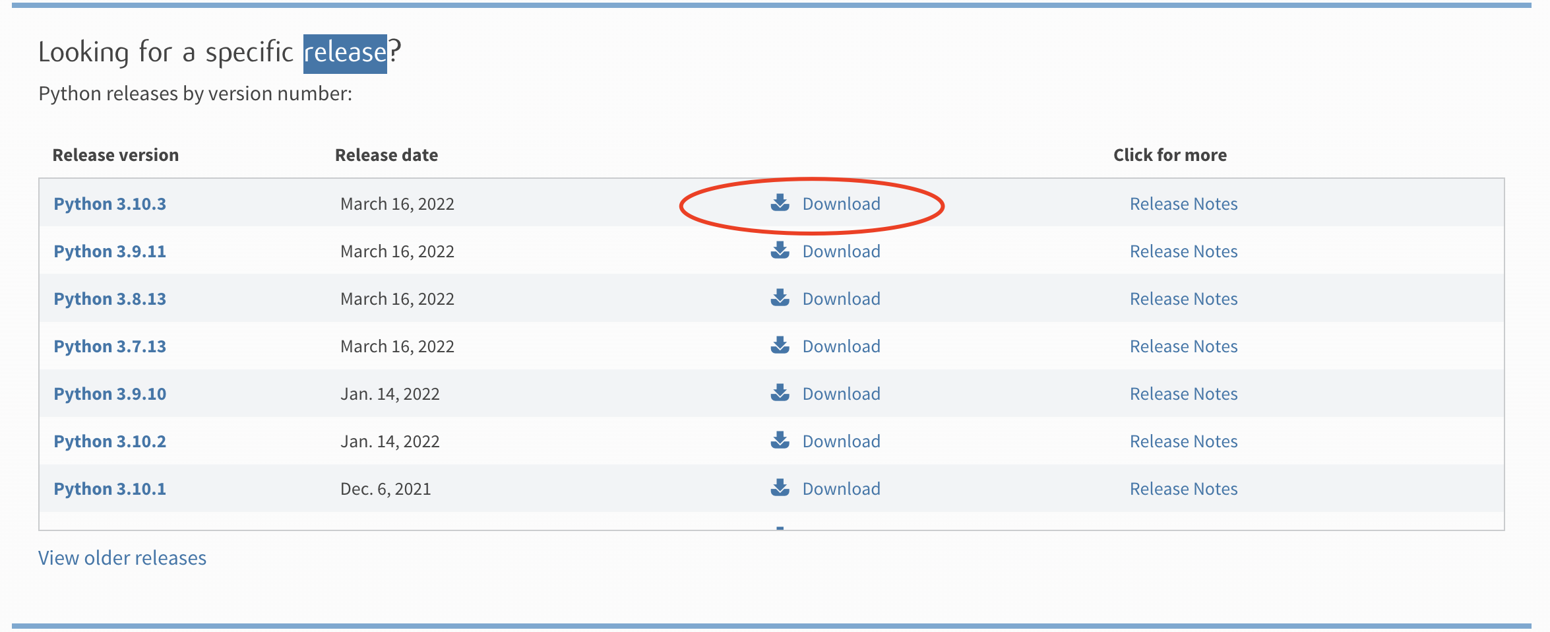Open the Python 3.9.11 release page link

pyautogui.click(x=110, y=251)
